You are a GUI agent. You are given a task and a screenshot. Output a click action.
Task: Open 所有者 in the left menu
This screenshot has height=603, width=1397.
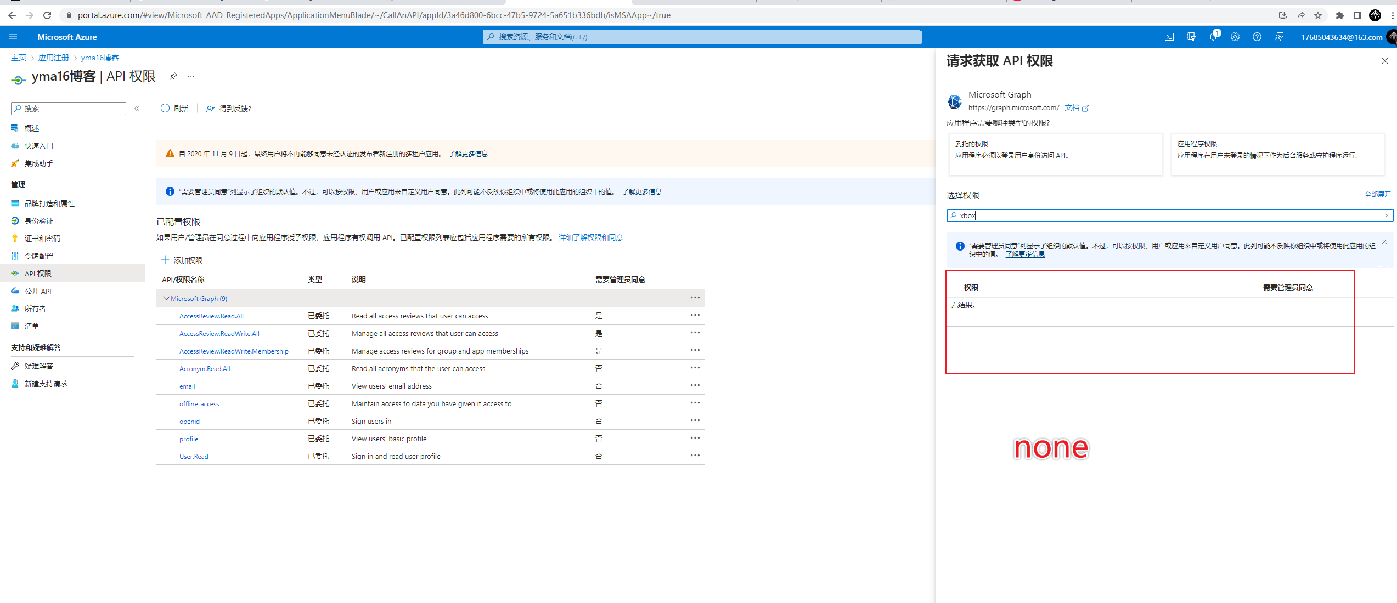point(35,309)
